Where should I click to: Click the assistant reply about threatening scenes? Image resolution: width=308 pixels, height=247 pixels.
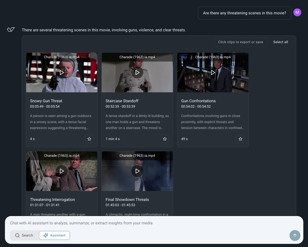pos(104,30)
